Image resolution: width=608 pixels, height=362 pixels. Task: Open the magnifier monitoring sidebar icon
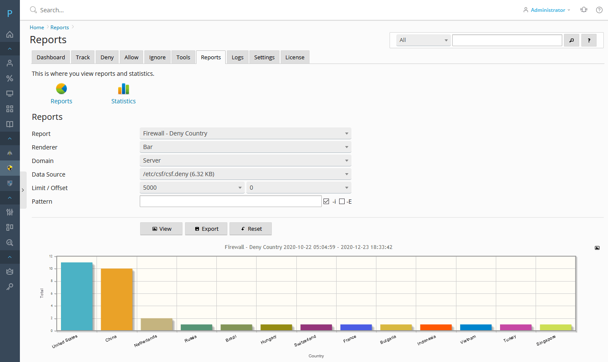click(10, 243)
